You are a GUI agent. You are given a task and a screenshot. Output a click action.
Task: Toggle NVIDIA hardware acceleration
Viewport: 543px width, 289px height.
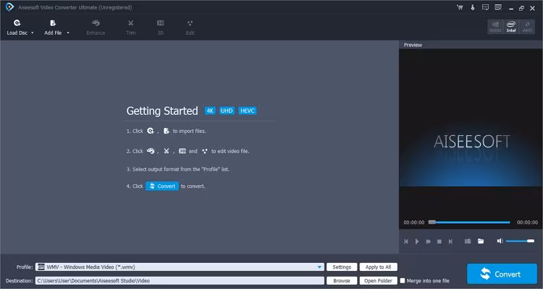495,27
